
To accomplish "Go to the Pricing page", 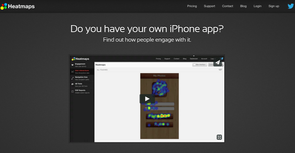I will pyautogui.click(x=192, y=6).
